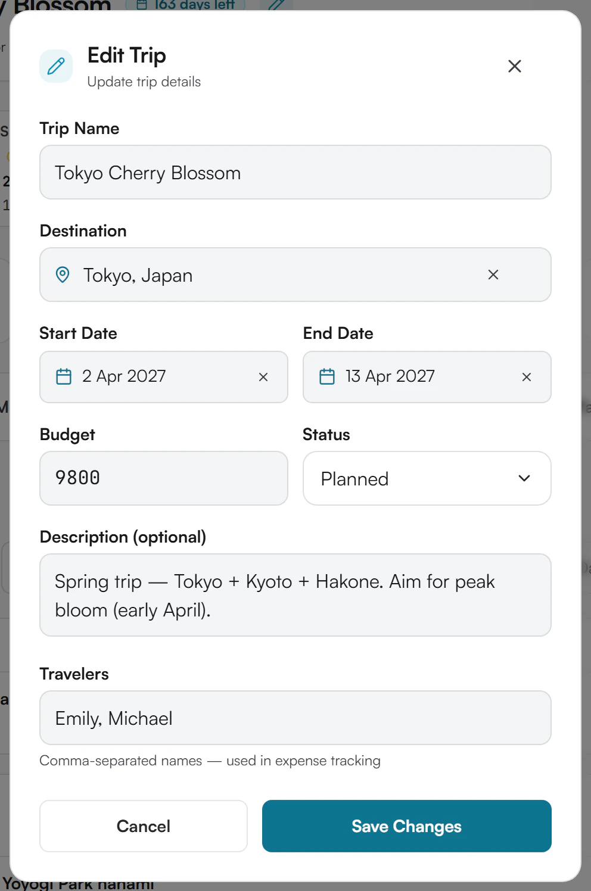Click the Trip Name input field

tap(295, 172)
